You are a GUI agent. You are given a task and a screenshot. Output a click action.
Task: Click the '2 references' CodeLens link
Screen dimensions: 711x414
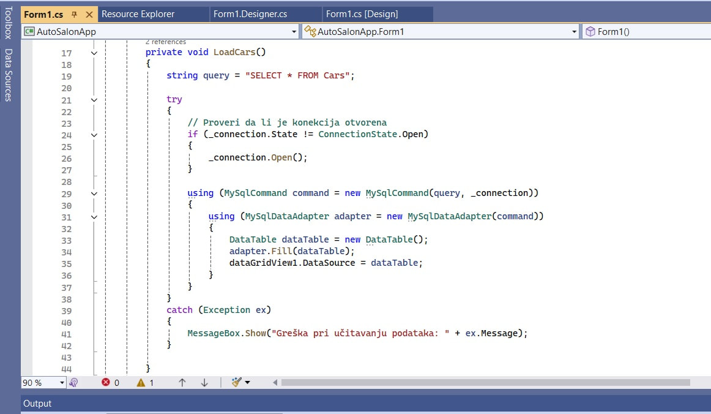(165, 42)
